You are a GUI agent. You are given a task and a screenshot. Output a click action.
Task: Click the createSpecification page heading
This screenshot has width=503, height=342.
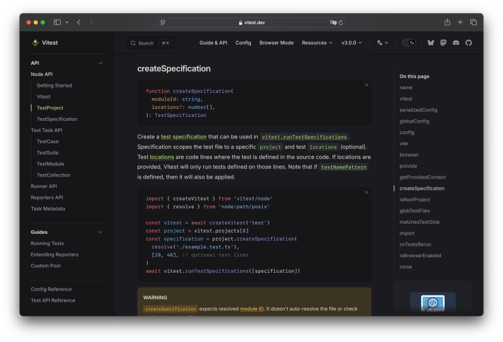[174, 69]
